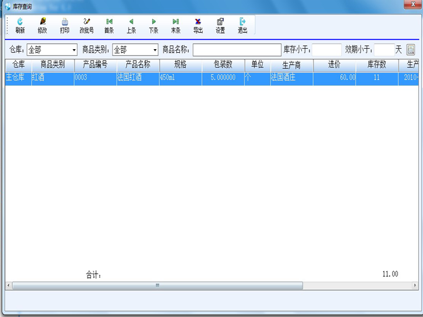Image resolution: width=423 pixels, height=317 pixels.
Task: Focus the 库存小于 input field
Action: tap(327, 50)
